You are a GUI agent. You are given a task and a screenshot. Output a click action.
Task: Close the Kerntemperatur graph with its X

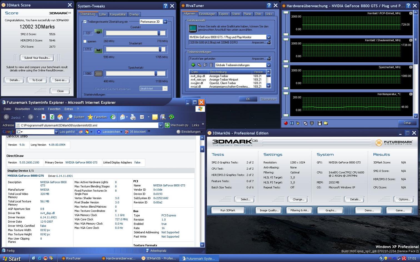pos(411,94)
